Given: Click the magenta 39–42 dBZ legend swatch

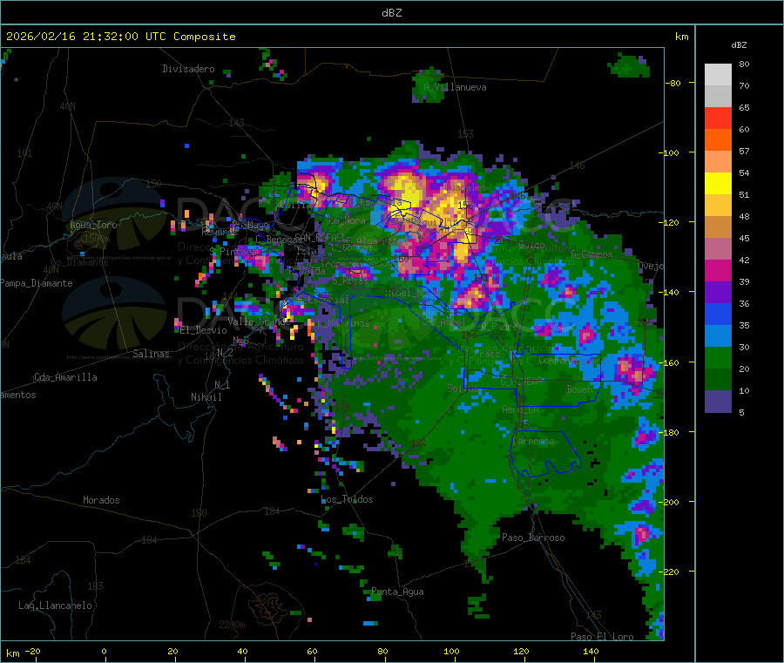Looking at the screenshot, I should pyautogui.click(x=718, y=270).
